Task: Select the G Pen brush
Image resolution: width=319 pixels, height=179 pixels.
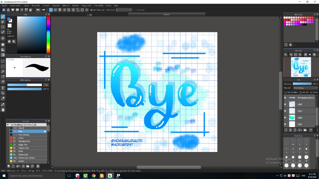Action: [x=28, y=138]
